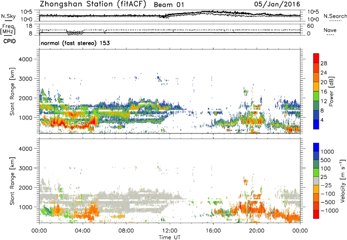The height and width of the screenshot is (240, 347).
Task: Pick the Power colorbar segment between 24 and 28
Action: tap(316, 68)
